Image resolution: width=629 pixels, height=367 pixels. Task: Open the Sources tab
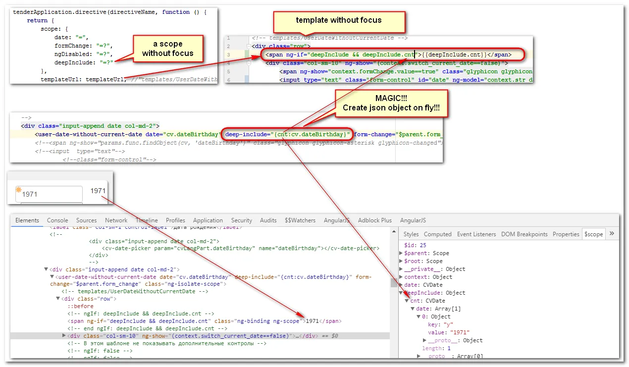86,220
